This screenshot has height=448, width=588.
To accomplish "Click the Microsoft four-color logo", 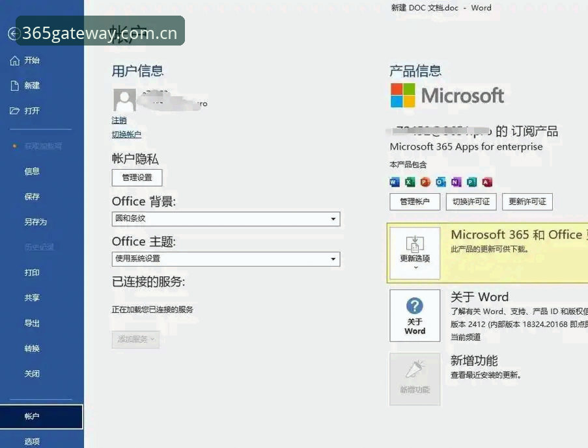I will click(x=403, y=95).
